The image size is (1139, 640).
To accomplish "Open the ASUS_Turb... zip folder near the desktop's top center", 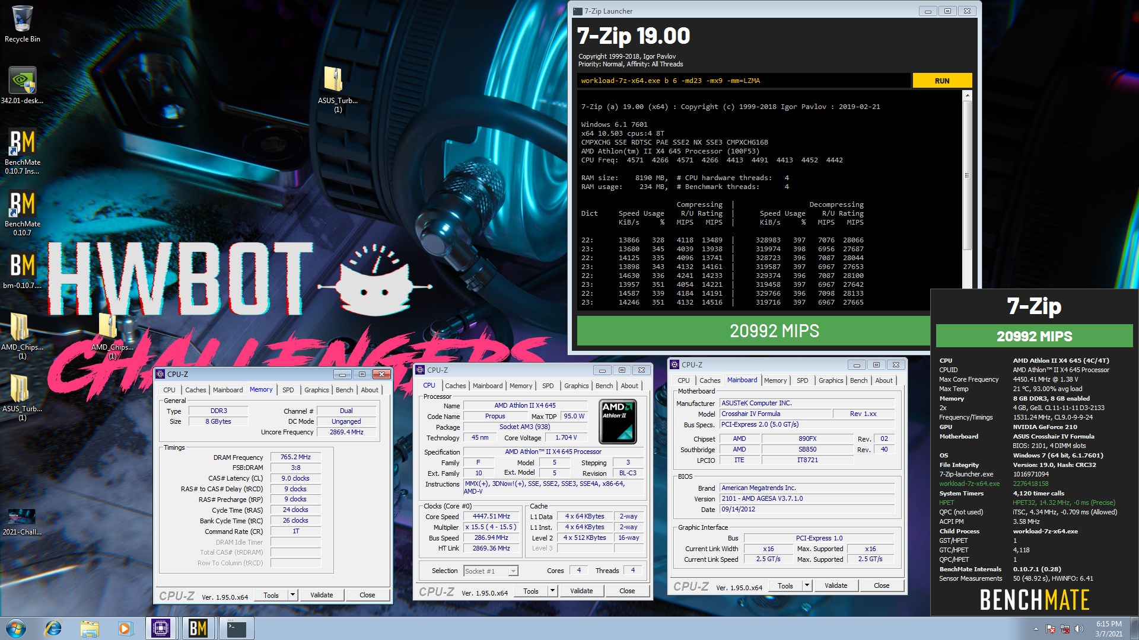I will click(338, 89).
